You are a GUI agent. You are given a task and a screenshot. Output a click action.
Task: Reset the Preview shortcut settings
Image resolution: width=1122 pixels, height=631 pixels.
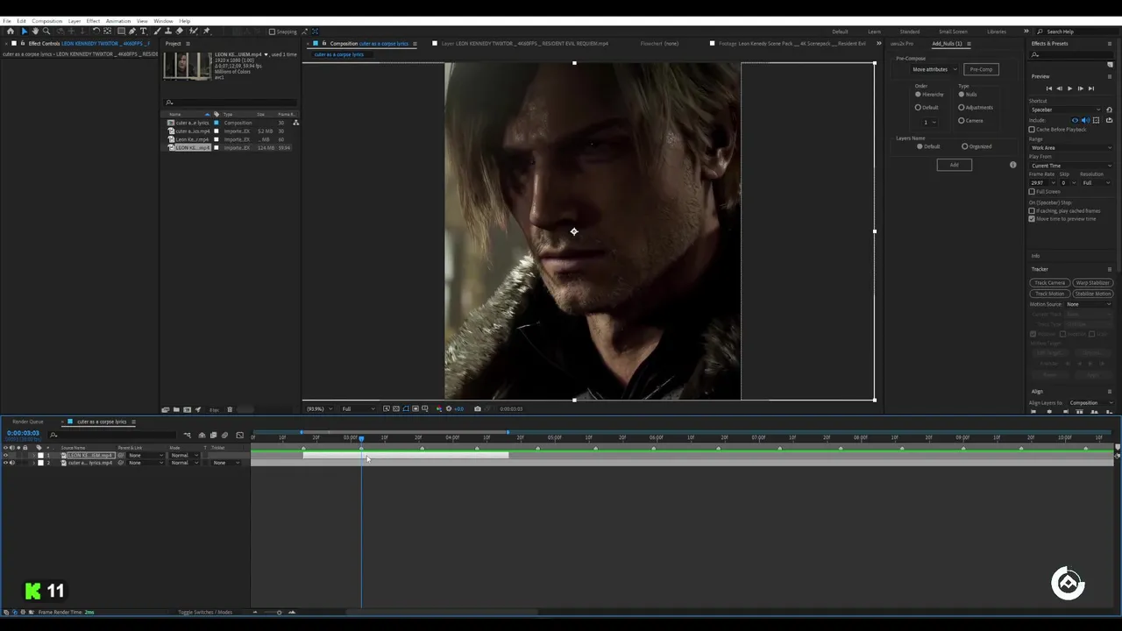click(x=1109, y=110)
